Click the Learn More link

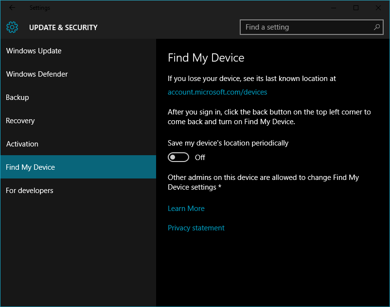(186, 208)
